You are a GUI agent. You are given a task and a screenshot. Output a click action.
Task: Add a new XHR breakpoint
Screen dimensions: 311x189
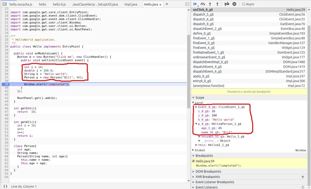[x=303, y=177]
